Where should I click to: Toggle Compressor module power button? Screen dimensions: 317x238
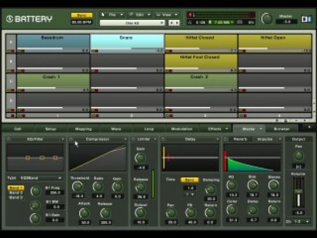coord(71,139)
